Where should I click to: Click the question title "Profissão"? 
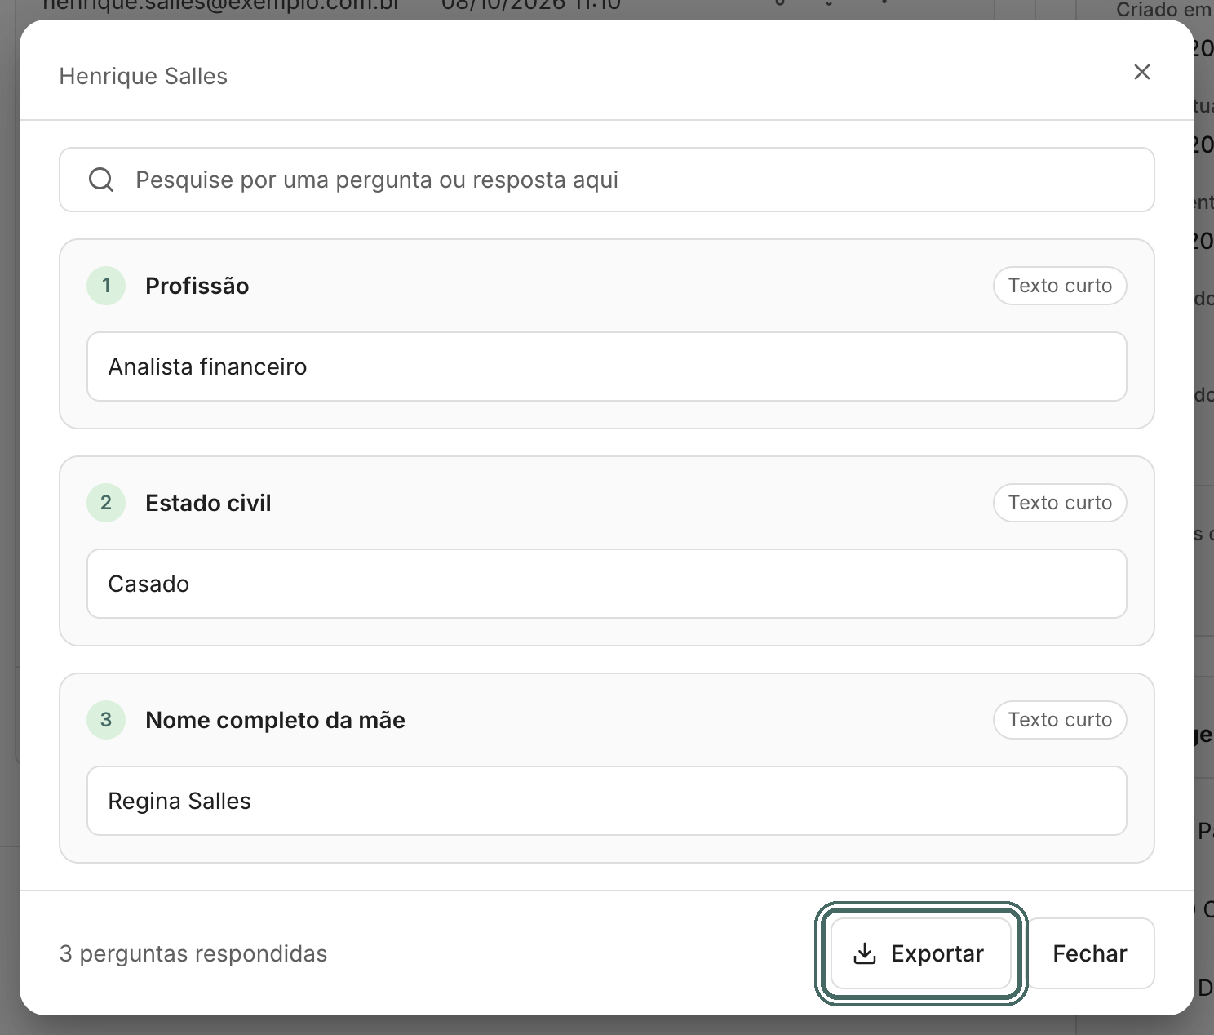pyautogui.click(x=197, y=286)
